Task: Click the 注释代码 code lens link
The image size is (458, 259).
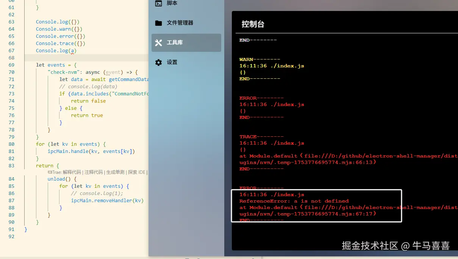Action: 93,172
